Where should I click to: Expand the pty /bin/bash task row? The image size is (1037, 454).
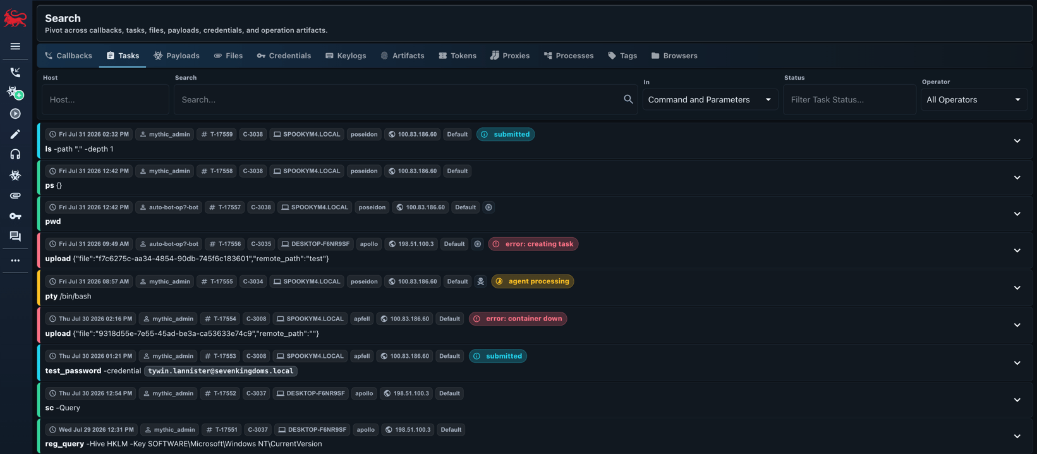click(x=1017, y=288)
